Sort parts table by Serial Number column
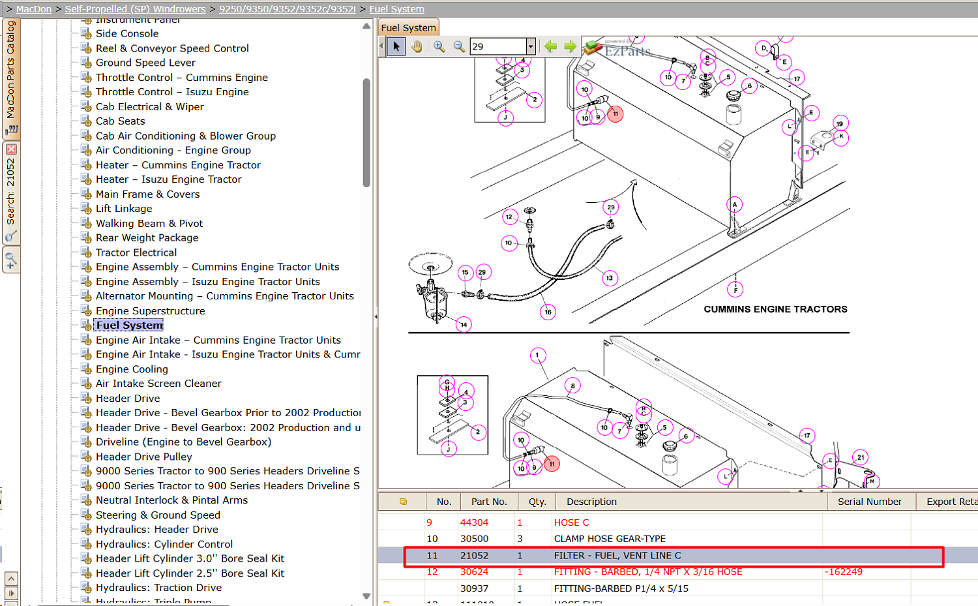This screenshot has height=606, width=978. point(870,502)
